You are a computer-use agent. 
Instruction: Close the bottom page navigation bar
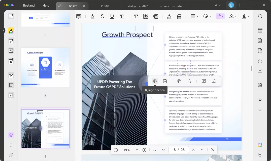point(213,150)
